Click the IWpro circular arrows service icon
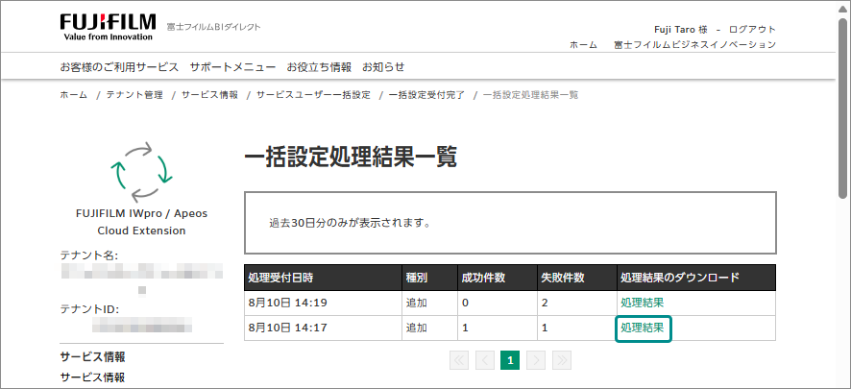 (141, 172)
